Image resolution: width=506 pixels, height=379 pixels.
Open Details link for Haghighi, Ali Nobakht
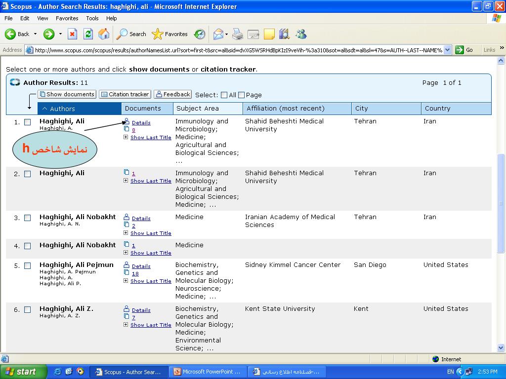[141, 218]
